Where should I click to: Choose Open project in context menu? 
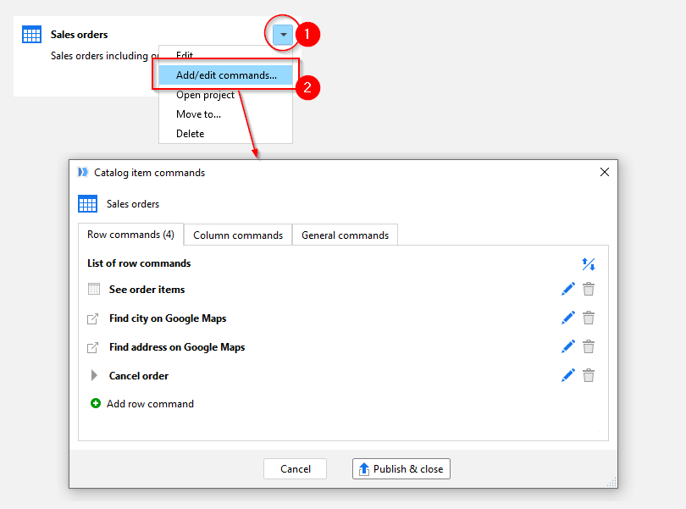(x=205, y=95)
